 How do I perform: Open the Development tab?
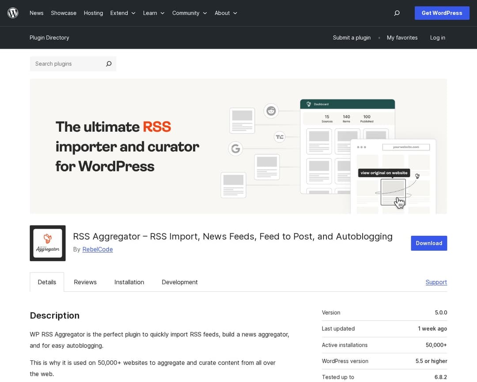pos(179,282)
